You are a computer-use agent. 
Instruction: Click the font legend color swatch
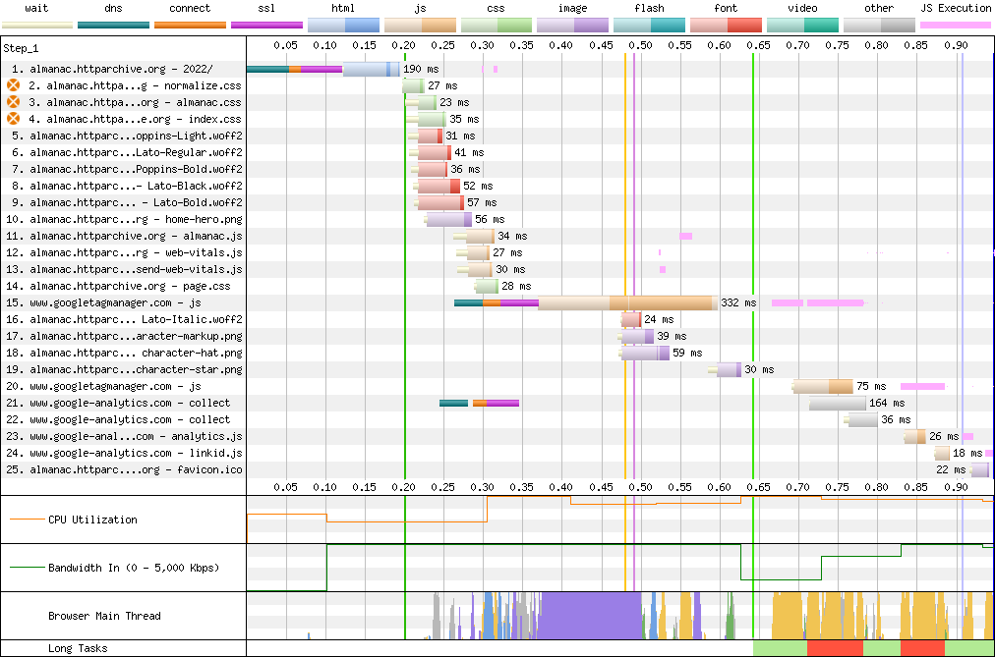click(x=726, y=25)
